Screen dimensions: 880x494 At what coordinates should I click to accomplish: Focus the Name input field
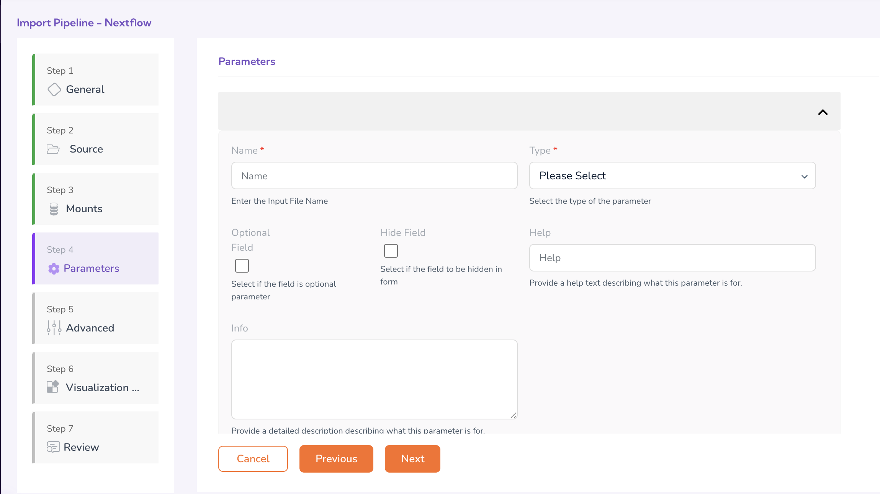pos(374,176)
